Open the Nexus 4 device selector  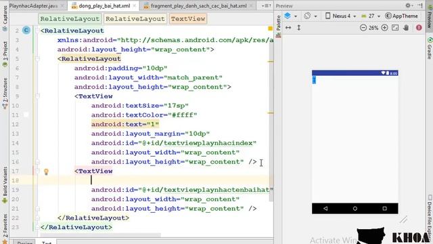point(340,16)
